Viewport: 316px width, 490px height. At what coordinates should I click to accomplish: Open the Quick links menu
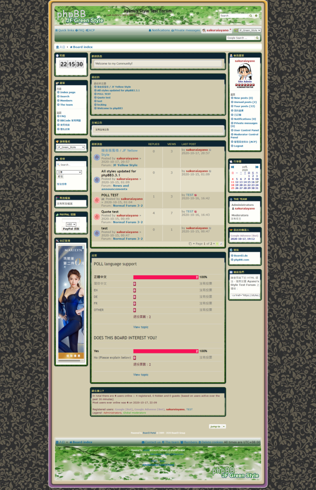(x=65, y=30)
